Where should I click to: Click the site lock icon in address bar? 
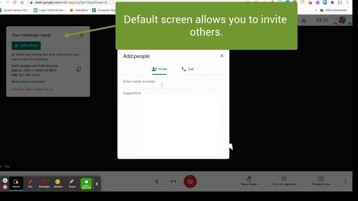point(31,2)
